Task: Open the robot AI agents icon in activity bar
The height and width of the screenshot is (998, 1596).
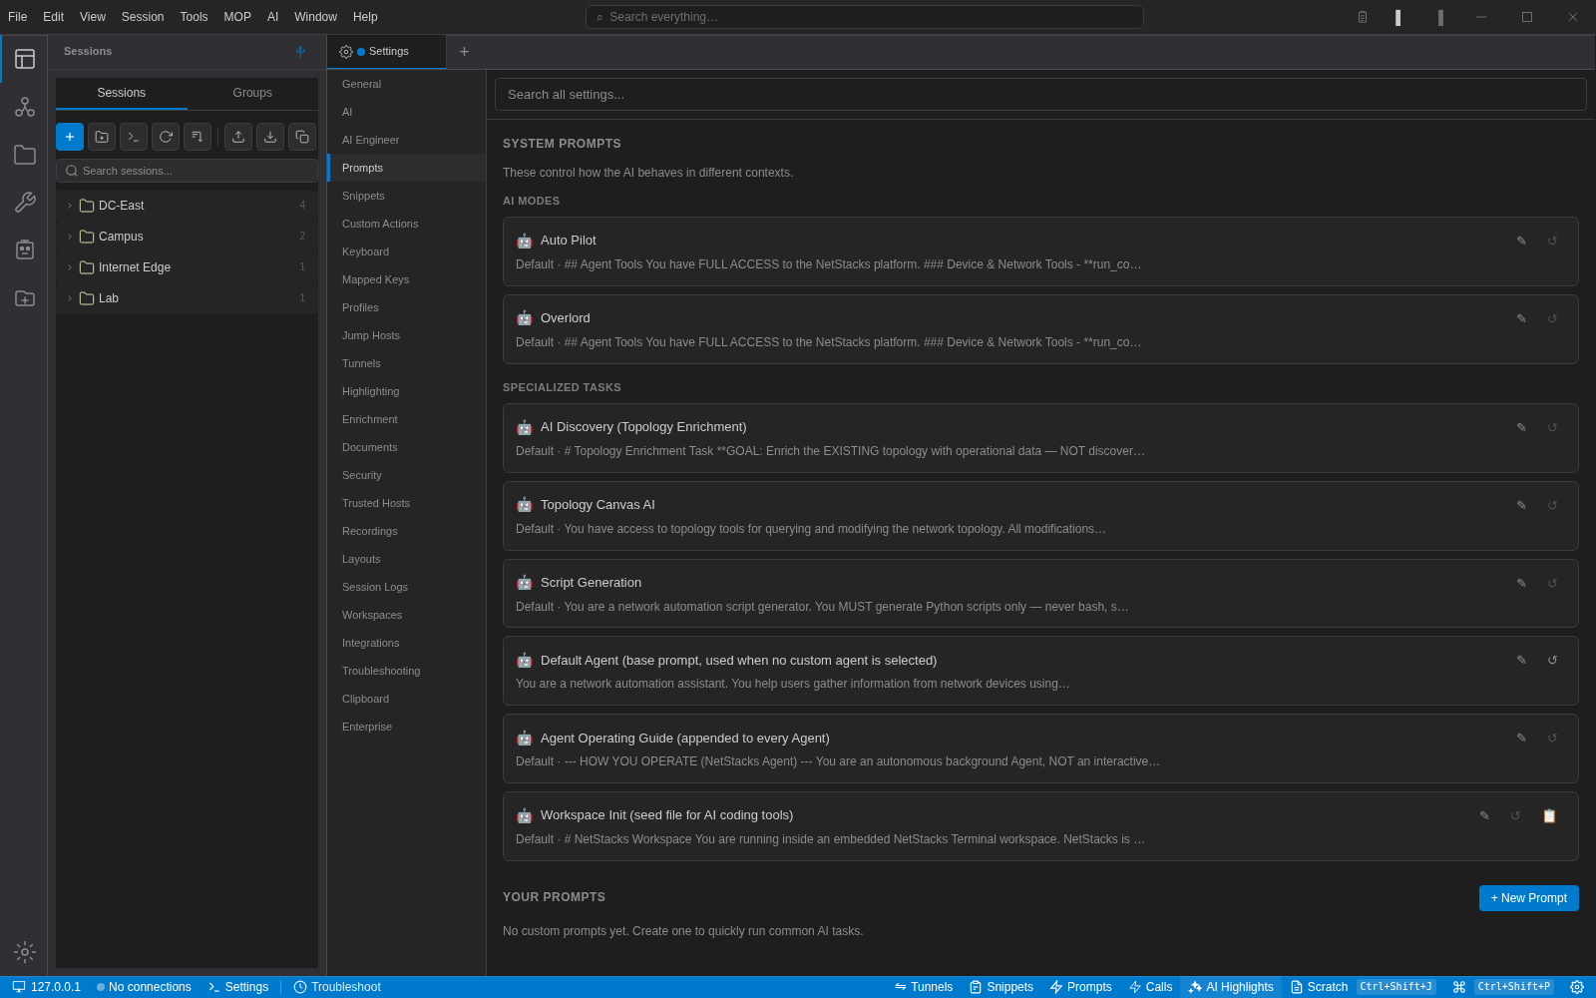Action: point(25,249)
